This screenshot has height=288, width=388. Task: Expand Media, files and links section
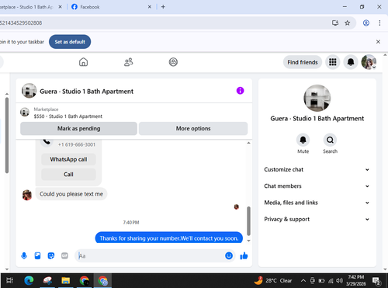click(x=317, y=203)
